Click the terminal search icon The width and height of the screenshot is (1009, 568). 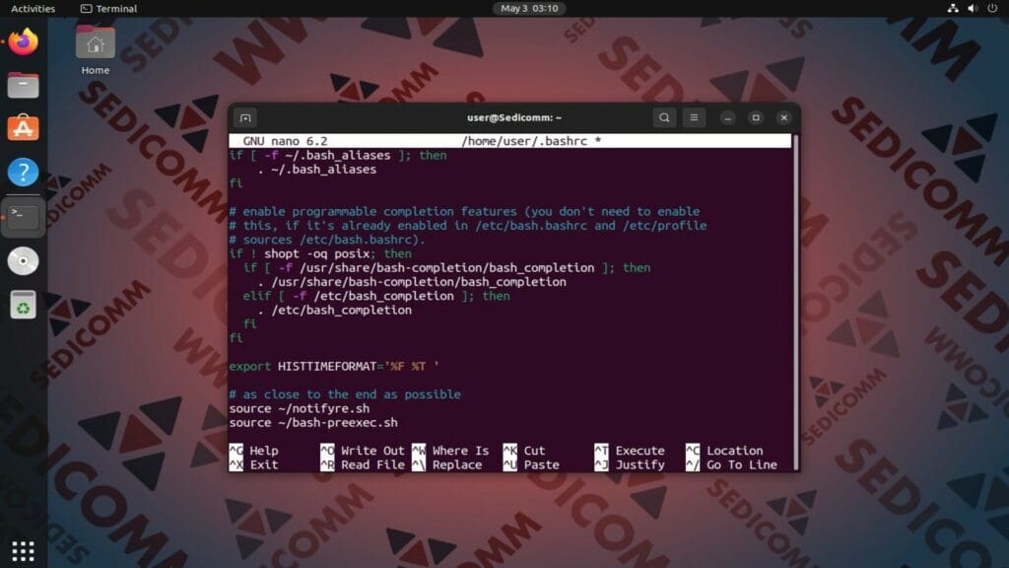point(664,118)
